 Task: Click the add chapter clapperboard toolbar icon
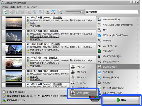tap(22, 12)
